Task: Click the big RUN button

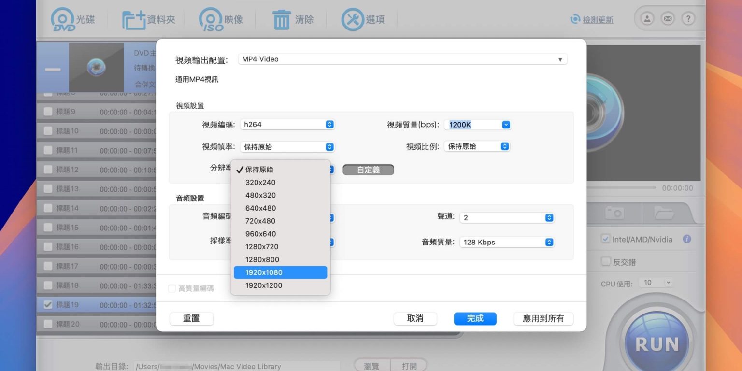Action: point(656,344)
